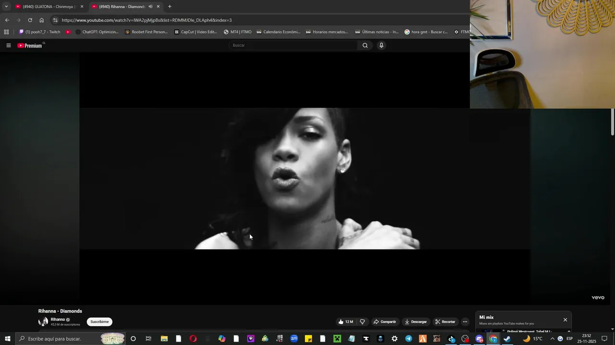Open the YouTube icon bookmark
615x345 pixels.
(x=68, y=32)
